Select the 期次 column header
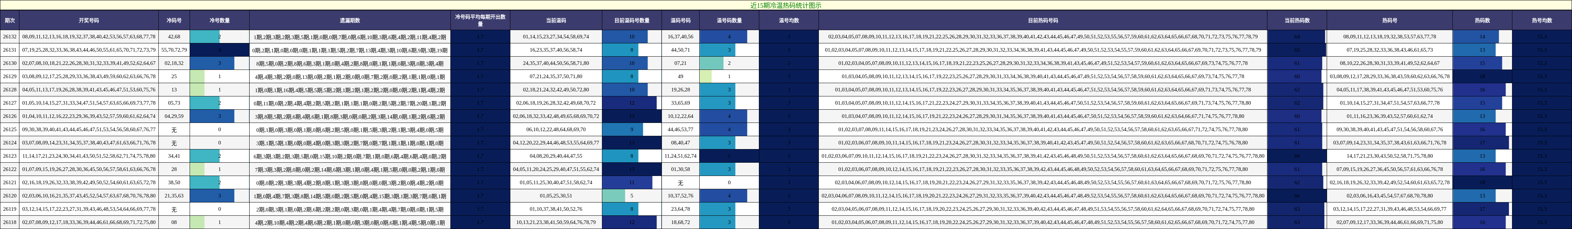 10,20
